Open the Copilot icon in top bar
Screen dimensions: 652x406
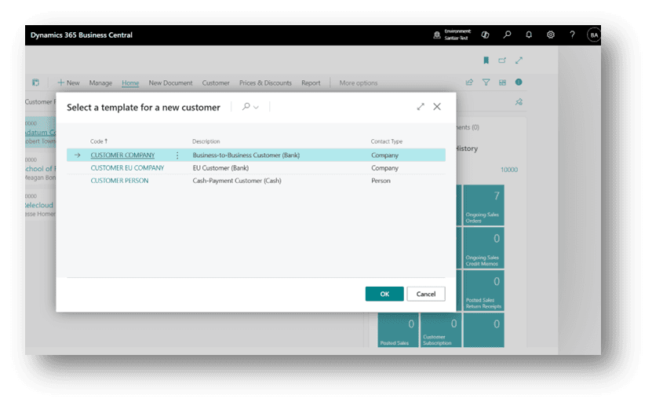486,35
